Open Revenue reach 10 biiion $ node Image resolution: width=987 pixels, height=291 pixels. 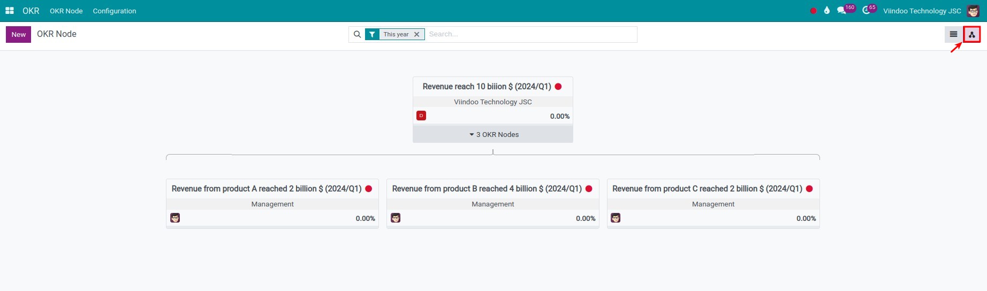pyautogui.click(x=487, y=87)
